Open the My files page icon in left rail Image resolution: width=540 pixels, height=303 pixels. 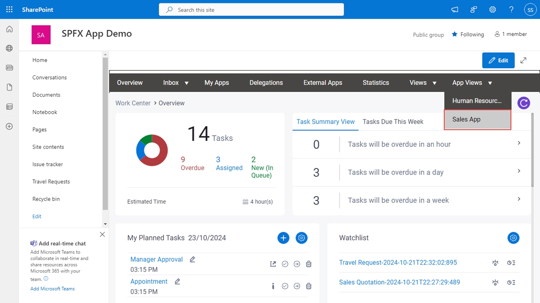(9, 87)
